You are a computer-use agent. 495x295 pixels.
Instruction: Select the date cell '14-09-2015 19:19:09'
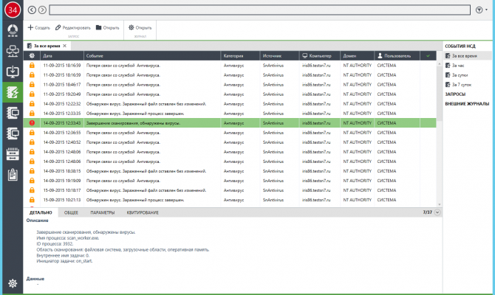[62, 181]
